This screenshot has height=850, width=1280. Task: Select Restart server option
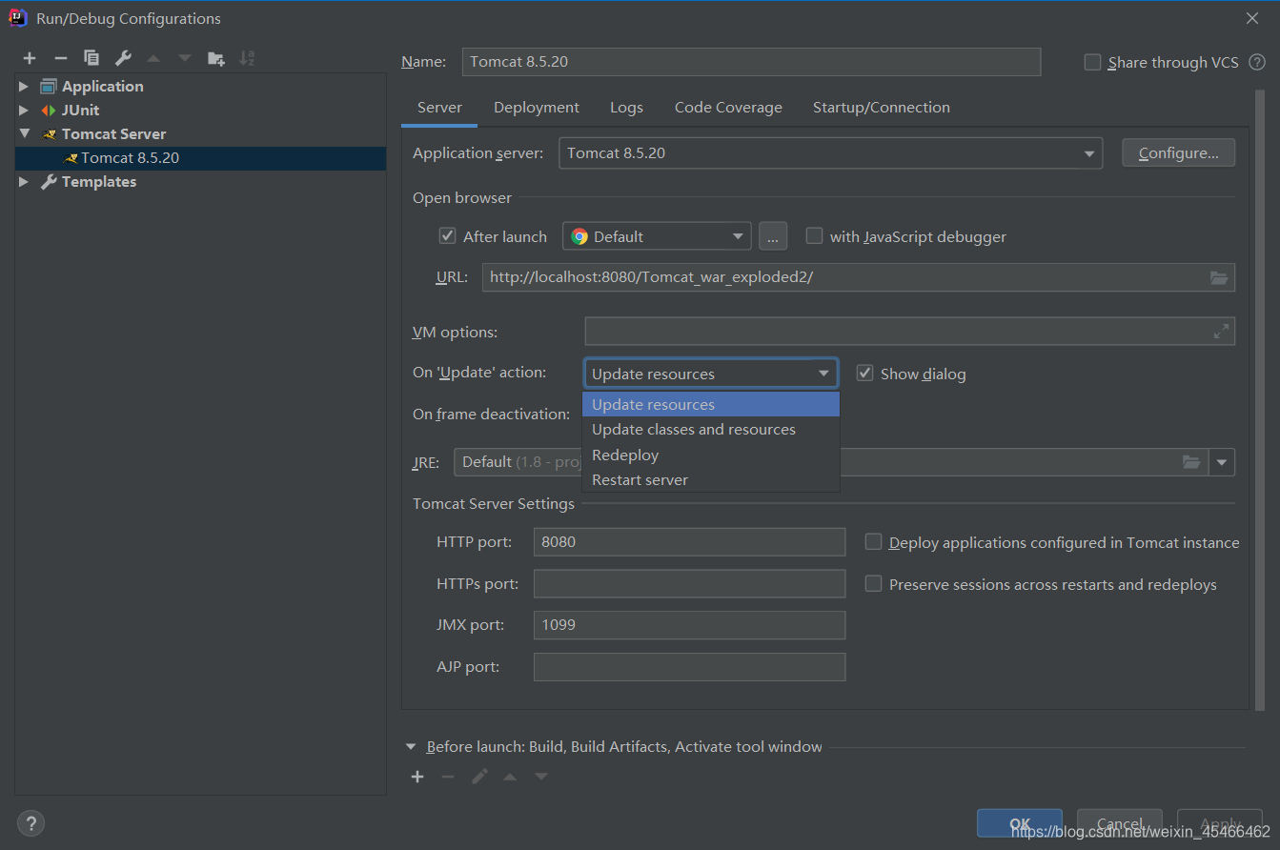click(711, 479)
